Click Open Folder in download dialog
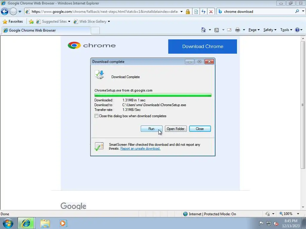306x229 pixels. [176, 129]
